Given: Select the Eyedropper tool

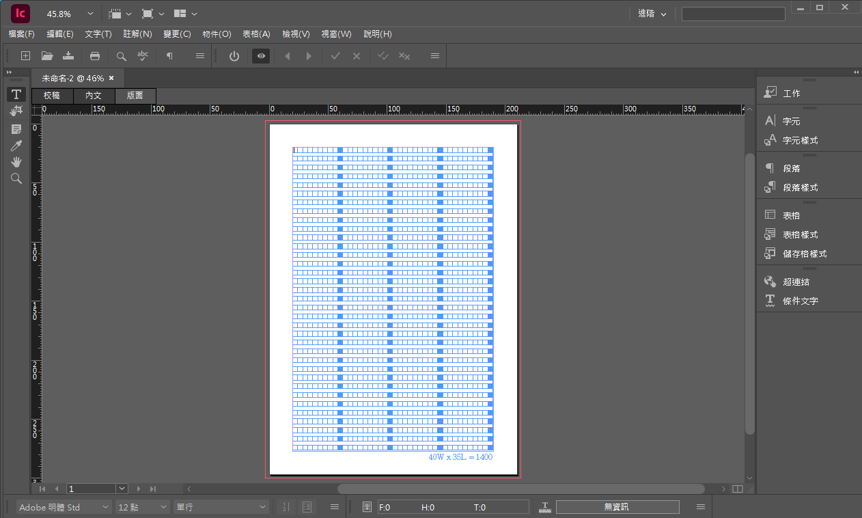Looking at the screenshot, I should click(x=16, y=146).
